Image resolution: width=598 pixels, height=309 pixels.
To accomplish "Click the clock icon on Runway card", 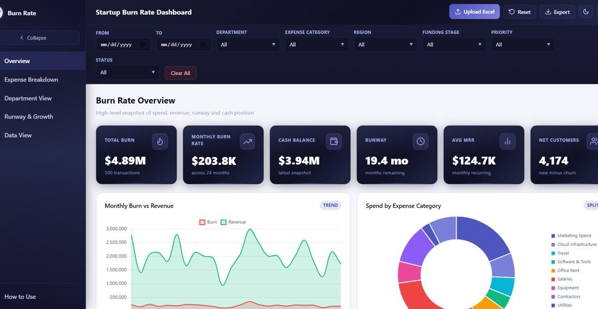I will [x=421, y=142].
